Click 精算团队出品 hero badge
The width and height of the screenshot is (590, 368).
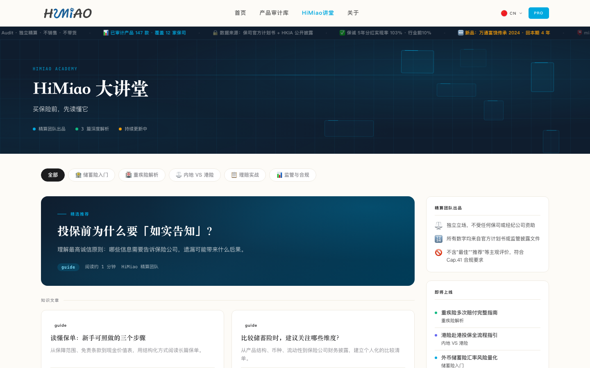(49, 129)
